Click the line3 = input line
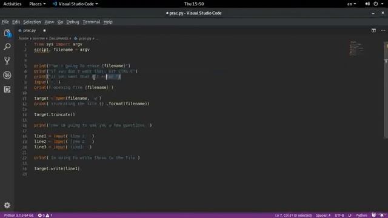This screenshot has height=218, width=388. (x=63, y=147)
